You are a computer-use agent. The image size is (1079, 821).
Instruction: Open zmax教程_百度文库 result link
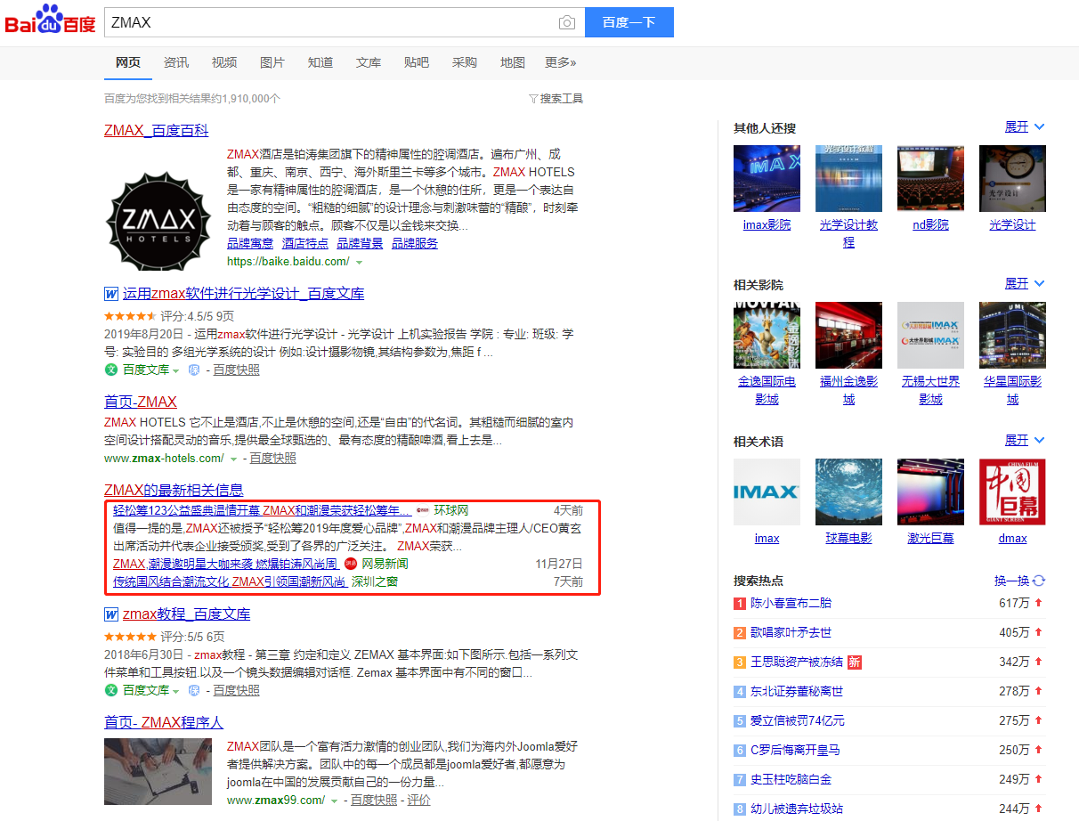coord(187,614)
